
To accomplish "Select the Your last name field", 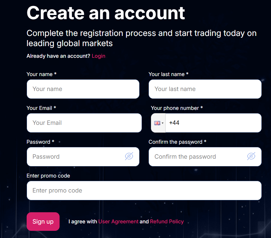I will 205,89.
